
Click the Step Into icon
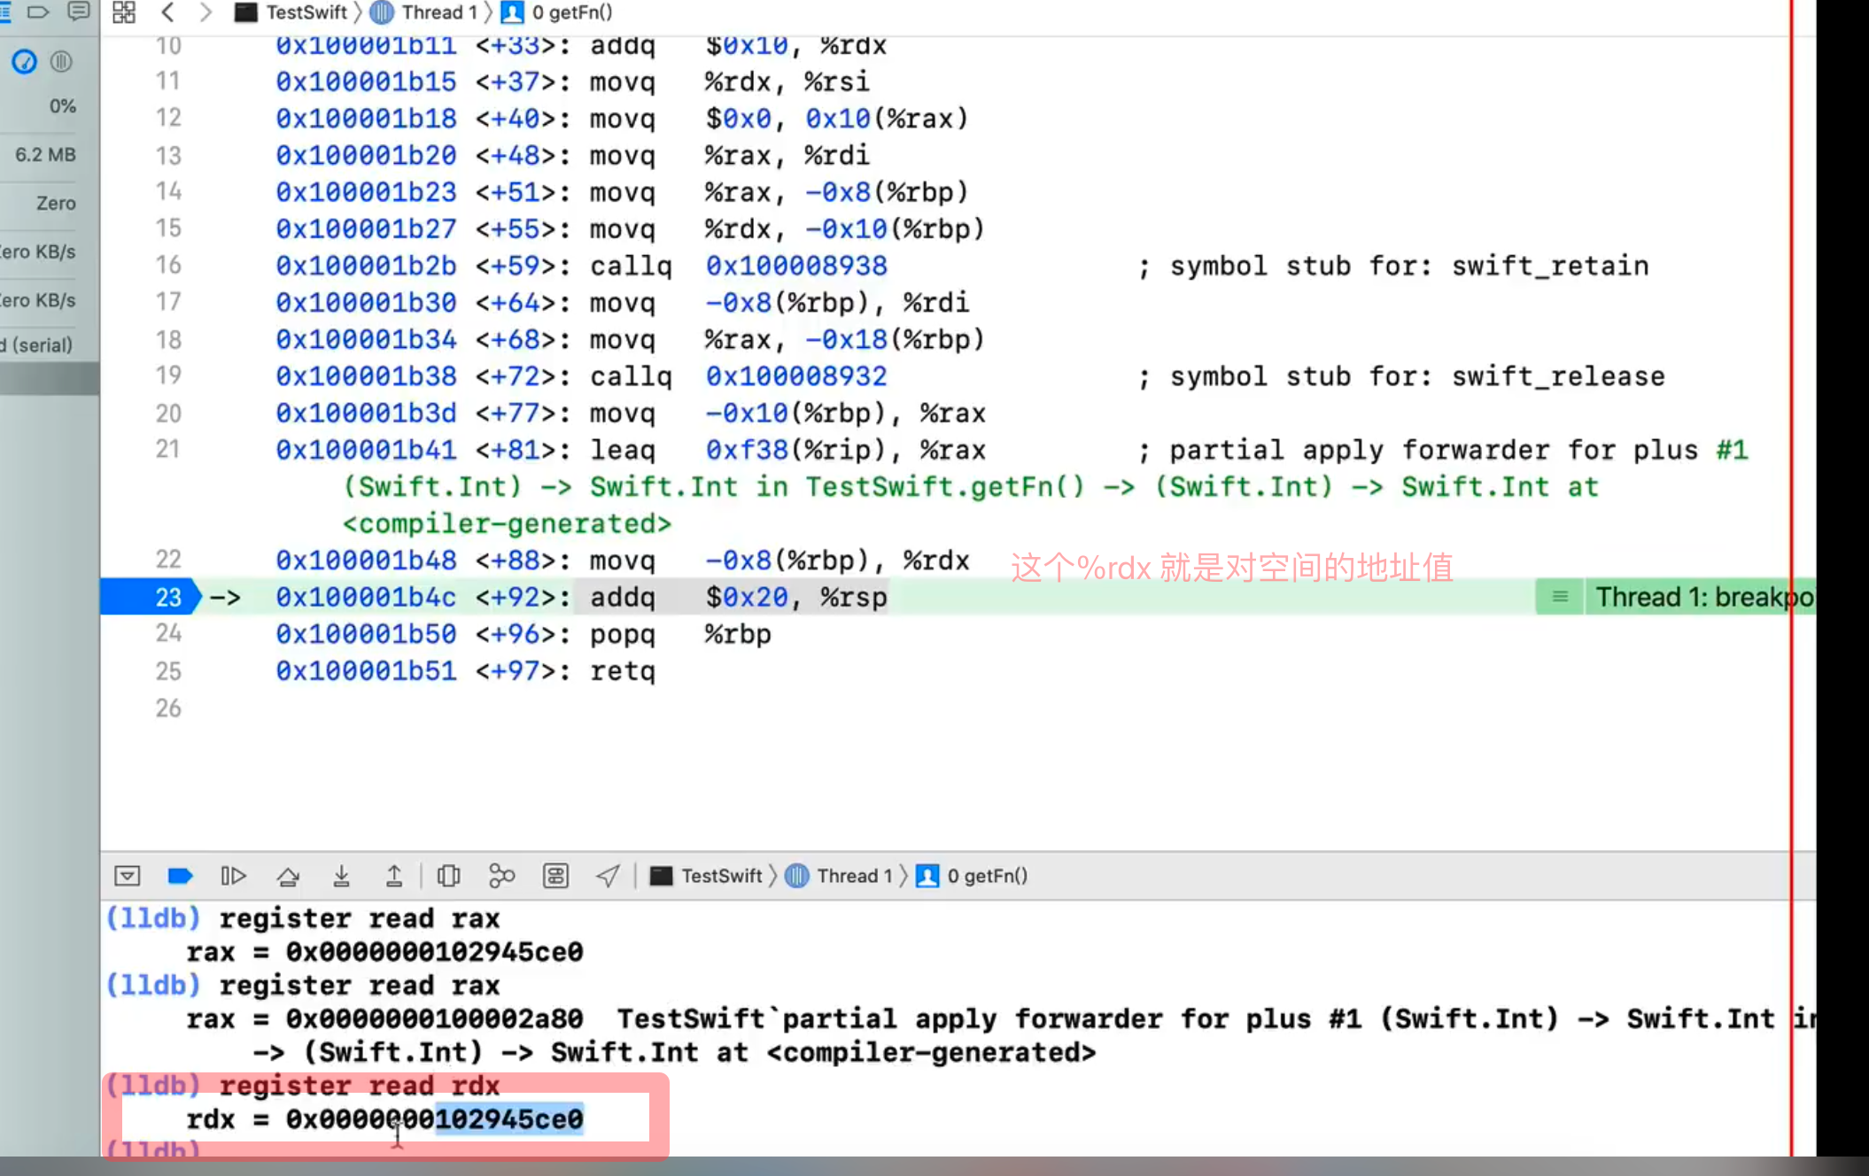(x=341, y=876)
